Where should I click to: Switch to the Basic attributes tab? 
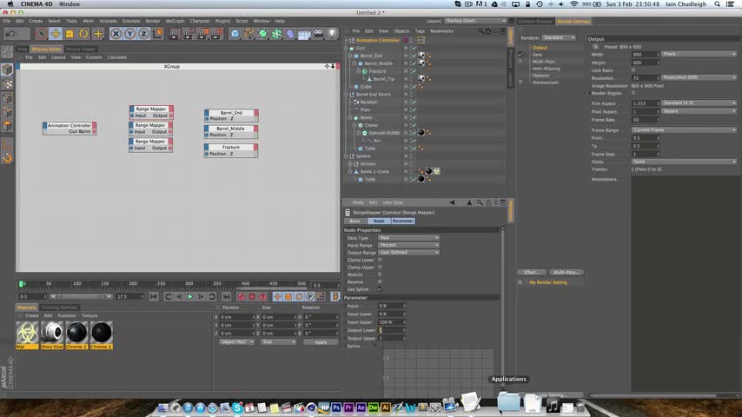coord(354,221)
